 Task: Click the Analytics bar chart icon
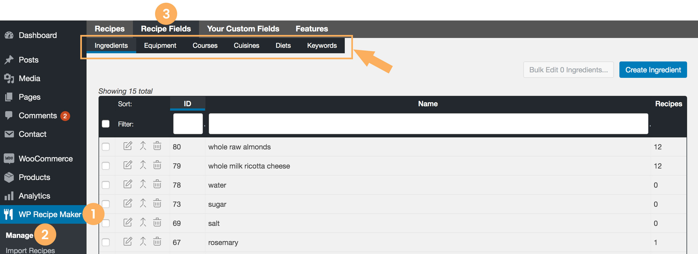pyautogui.click(x=9, y=196)
